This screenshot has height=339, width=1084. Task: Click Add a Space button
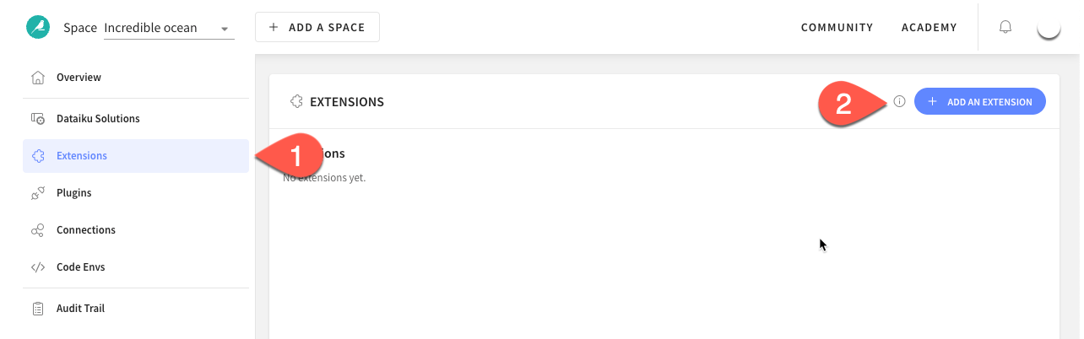[x=317, y=27]
